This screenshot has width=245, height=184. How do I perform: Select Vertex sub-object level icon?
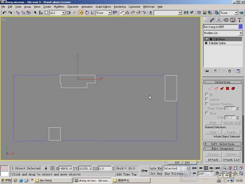point(210,88)
